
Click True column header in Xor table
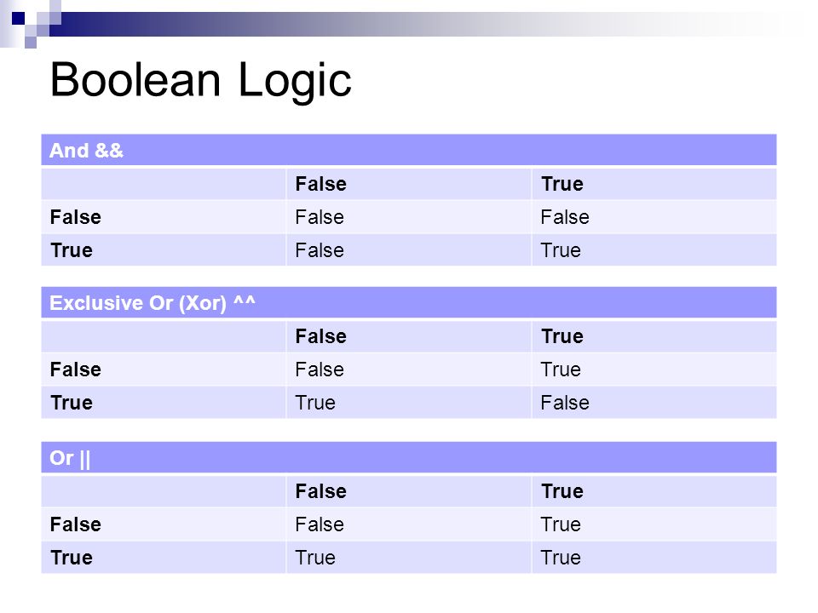[562, 336]
